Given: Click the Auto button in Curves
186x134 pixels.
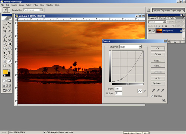Looking at the screenshot, I should 158,78.
